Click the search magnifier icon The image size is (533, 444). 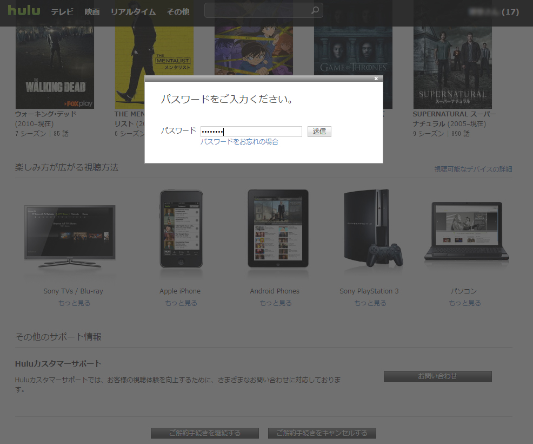[315, 10]
